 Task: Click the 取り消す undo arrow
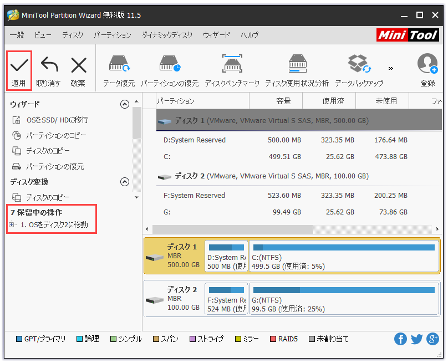click(49, 64)
